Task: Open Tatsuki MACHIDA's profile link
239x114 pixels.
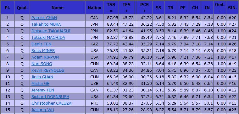Action: (48, 38)
